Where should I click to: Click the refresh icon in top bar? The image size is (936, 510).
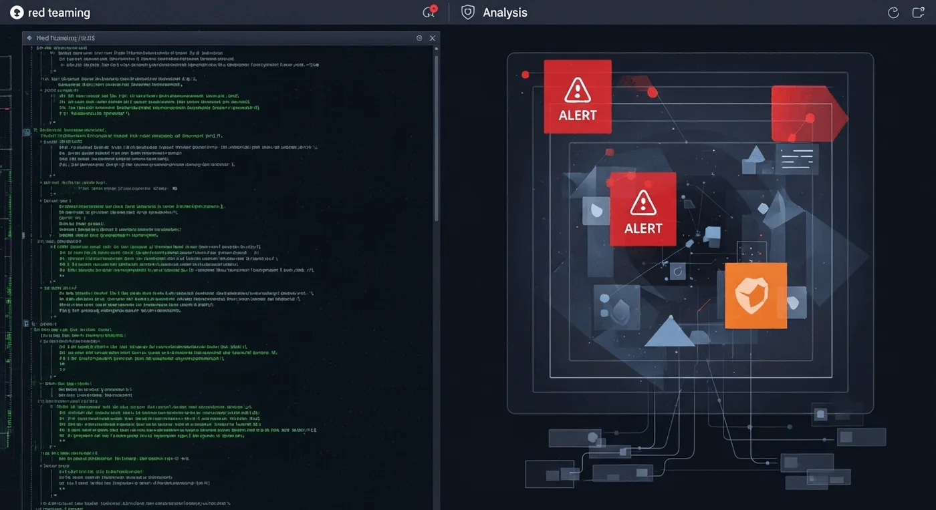point(893,13)
